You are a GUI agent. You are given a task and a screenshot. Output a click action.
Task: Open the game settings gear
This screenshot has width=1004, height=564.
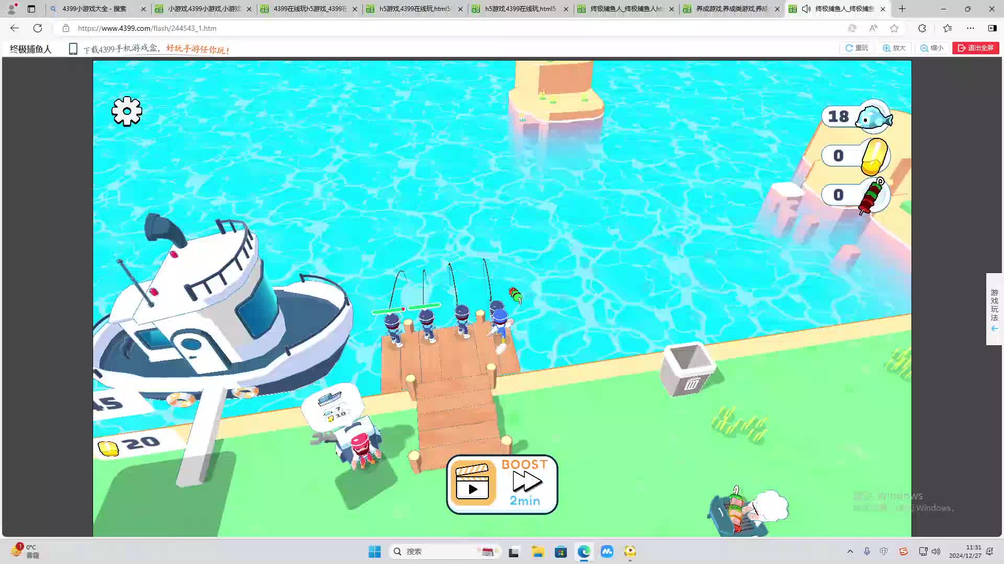click(x=127, y=111)
